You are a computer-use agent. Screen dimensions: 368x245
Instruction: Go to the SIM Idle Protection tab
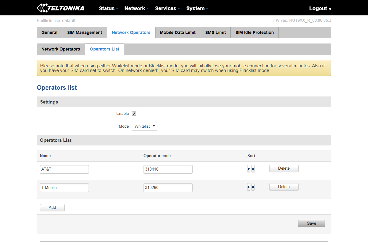tap(255, 32)
